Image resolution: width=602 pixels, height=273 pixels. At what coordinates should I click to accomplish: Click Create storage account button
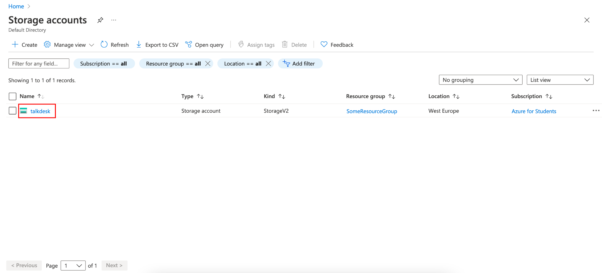coord(24,45)
